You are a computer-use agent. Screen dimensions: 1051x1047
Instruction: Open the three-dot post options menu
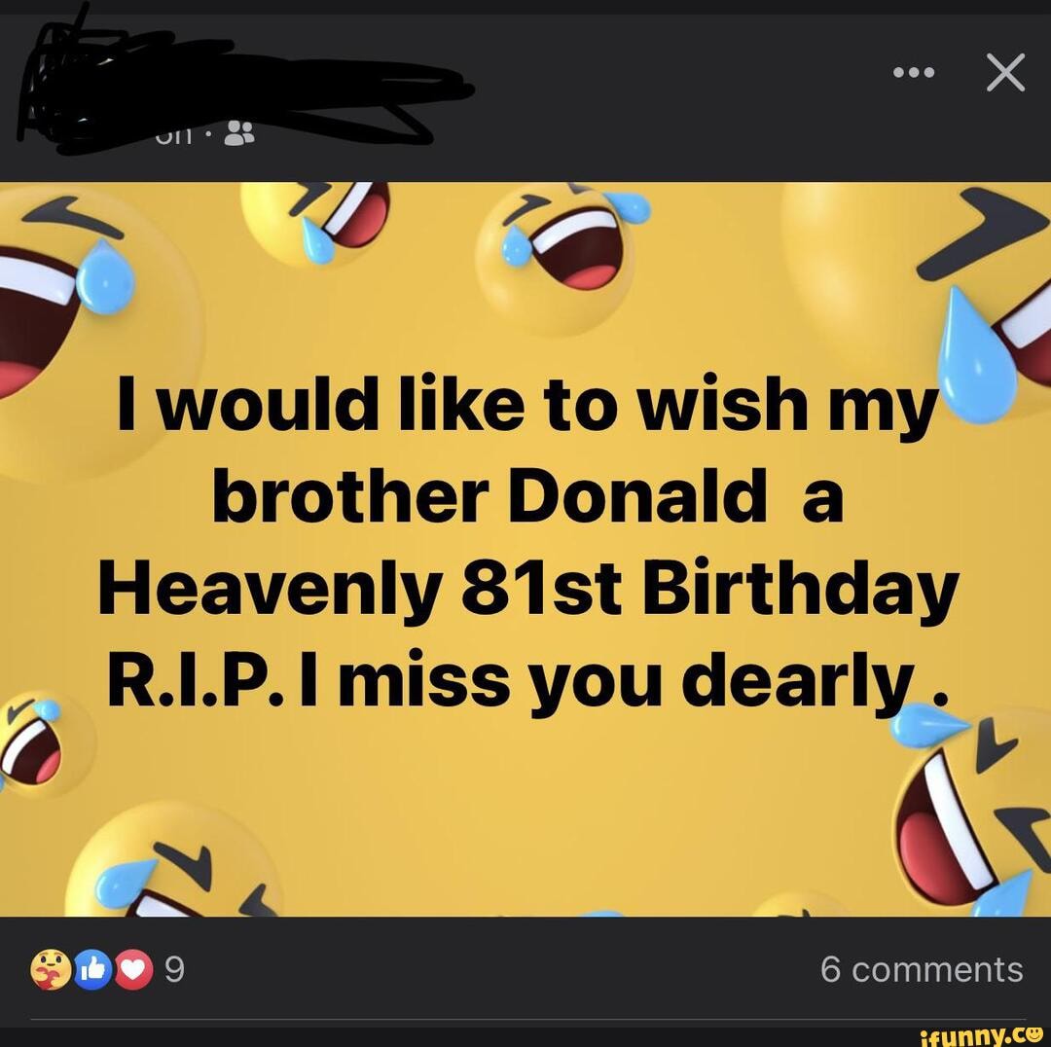[x=914, y=72]
